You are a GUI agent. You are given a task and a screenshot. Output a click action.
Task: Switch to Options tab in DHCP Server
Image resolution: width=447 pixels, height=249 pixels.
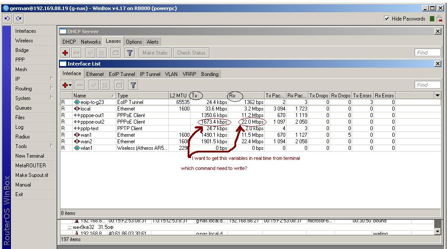(134, 42)
